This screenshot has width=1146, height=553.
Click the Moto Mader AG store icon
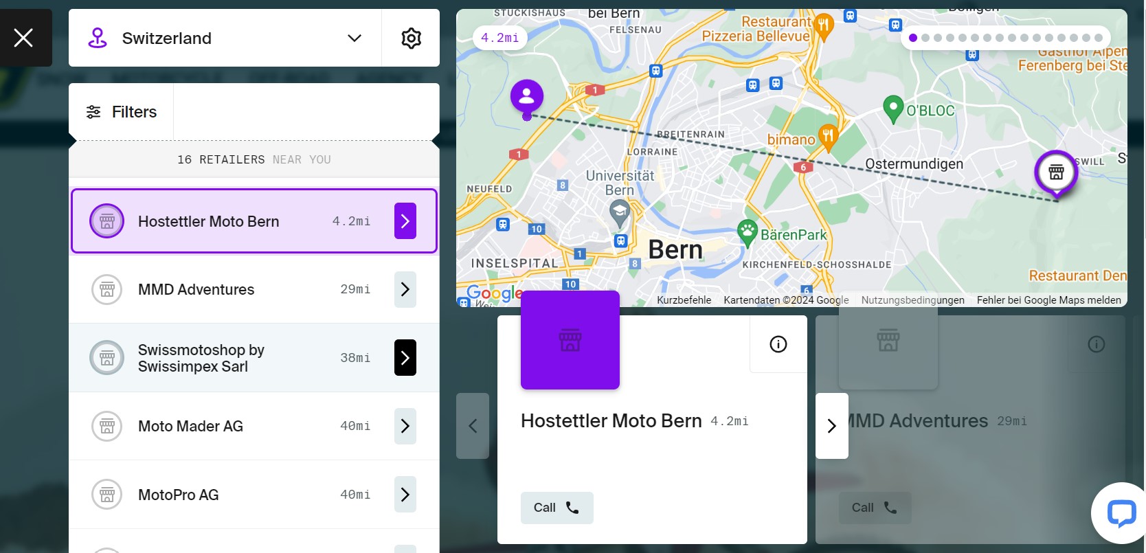point(107,426)
